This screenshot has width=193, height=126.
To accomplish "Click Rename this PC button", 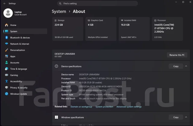I will click(177, 55).
